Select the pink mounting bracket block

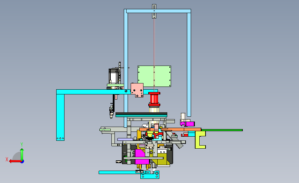[137, 90]
